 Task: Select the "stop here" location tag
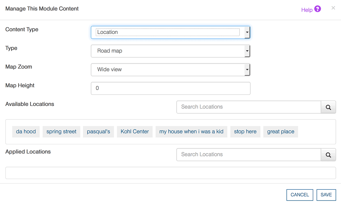245,132
